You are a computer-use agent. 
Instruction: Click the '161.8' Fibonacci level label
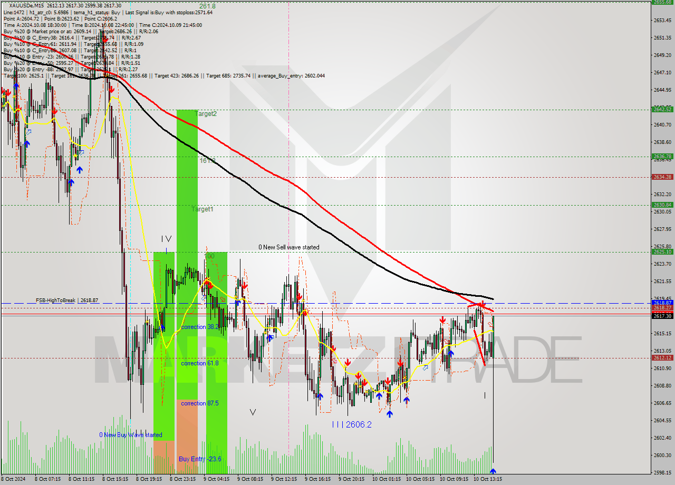207,160
